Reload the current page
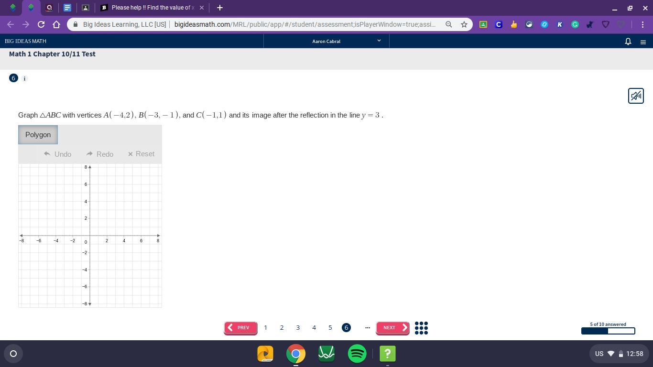The image size is (653, 367). click(x=41, y=24)
